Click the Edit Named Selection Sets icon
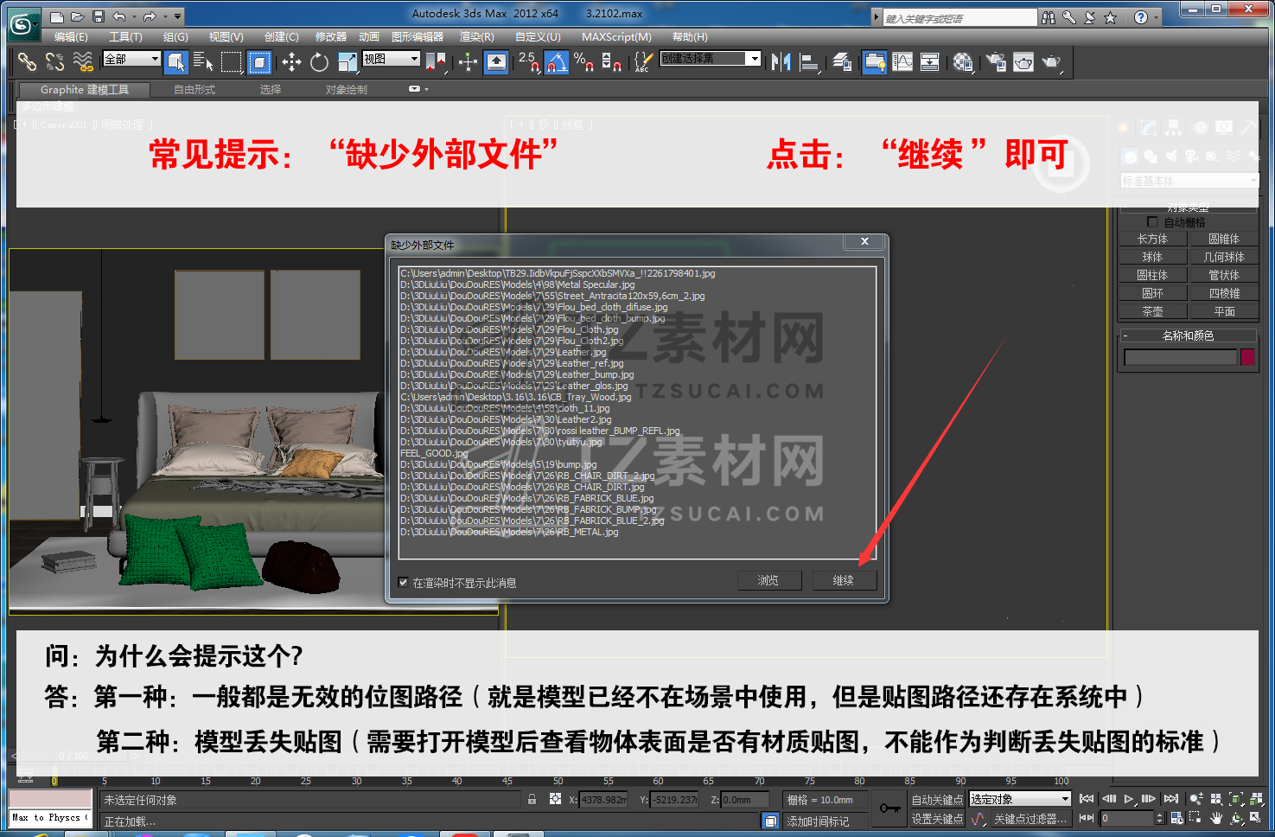The width and height of the screenshot is (1275, 837). tap(642, 61)
